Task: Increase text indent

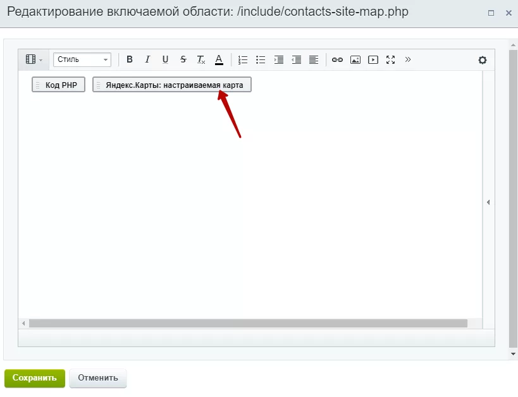Action: click(278, 59)
